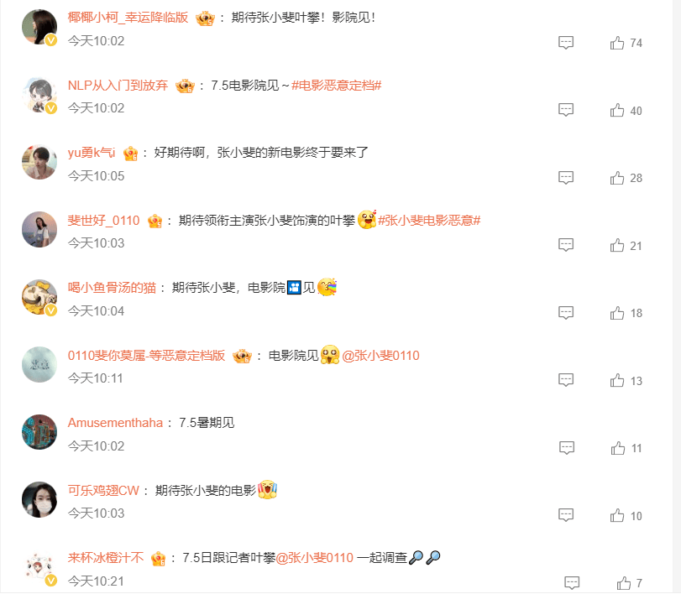Open 喝小鱼骨汤的猫 username link
681x594 pixels.
112,288
